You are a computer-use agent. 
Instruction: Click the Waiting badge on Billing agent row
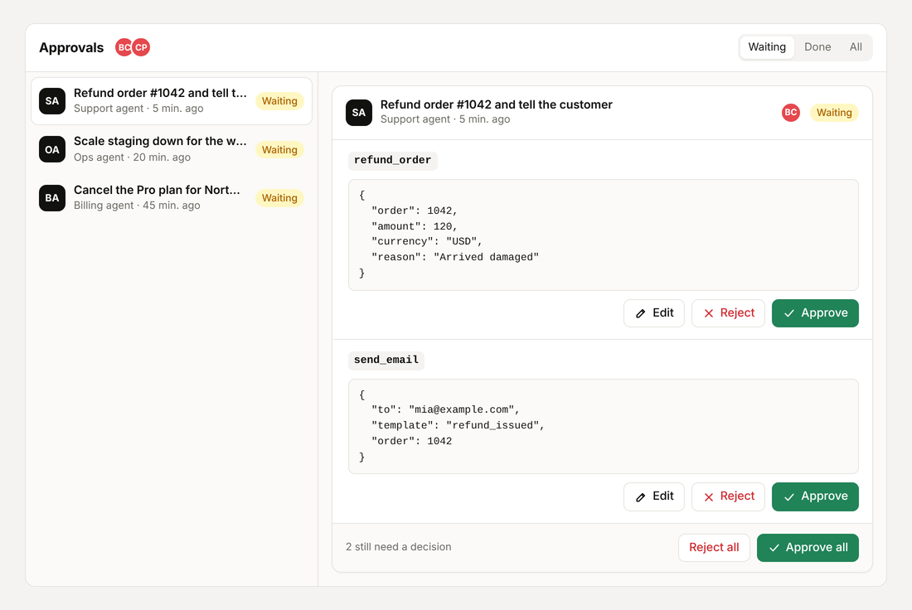point(279,198)
